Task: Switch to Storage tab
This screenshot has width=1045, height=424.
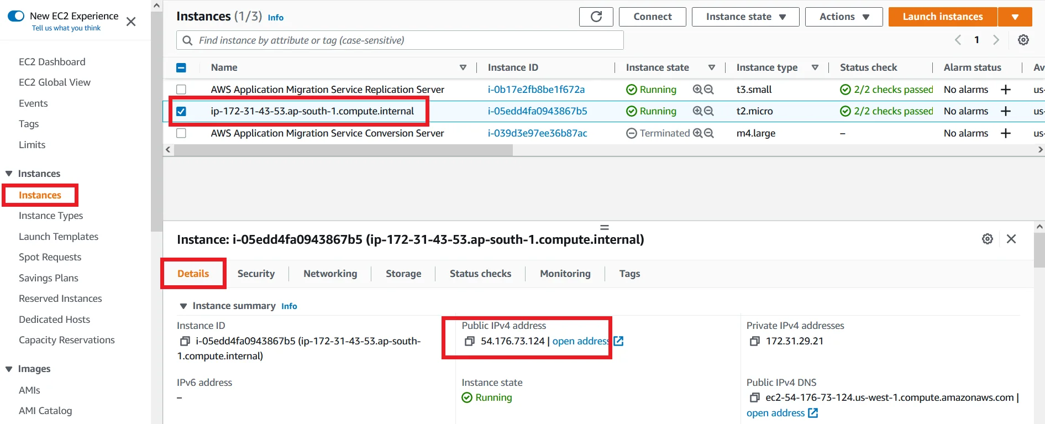Action: pos(403,274)
